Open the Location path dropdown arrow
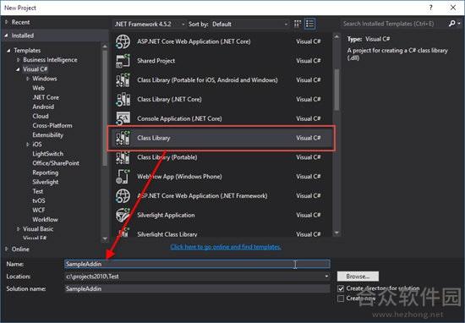 326,276
